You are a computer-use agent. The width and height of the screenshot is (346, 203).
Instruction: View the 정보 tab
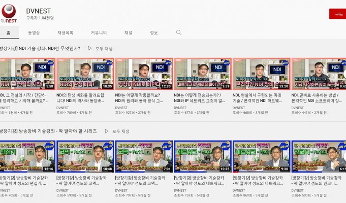click(153, 32)
